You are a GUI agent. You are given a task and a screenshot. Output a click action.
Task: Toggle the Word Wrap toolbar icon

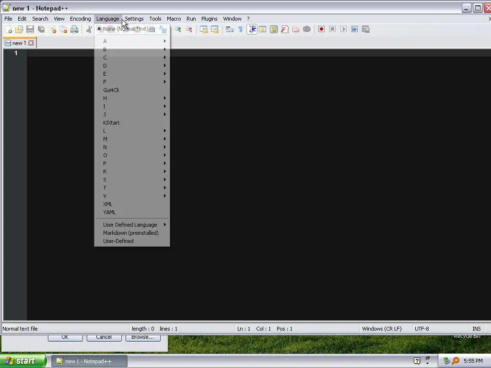tap(230, 29)
